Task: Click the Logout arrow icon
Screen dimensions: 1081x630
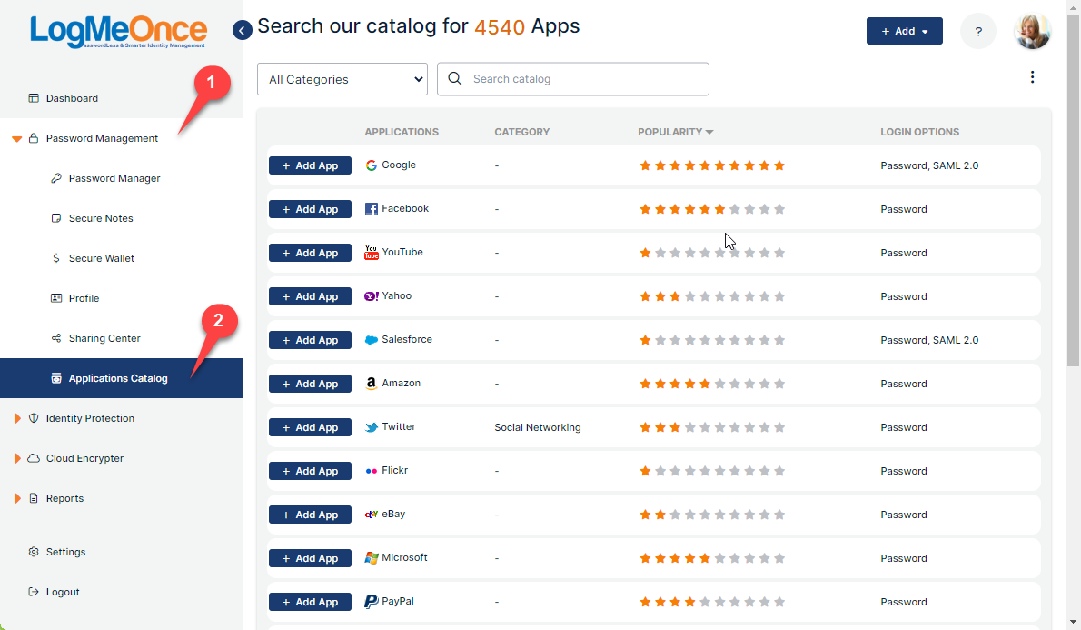Action: pyautogui.click(x=33, y=592)
